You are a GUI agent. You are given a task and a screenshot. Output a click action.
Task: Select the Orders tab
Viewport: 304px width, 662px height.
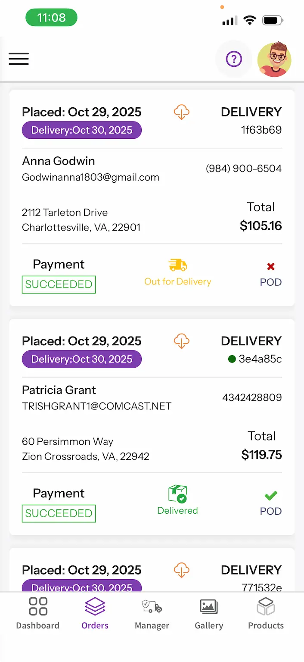point(95,613)
